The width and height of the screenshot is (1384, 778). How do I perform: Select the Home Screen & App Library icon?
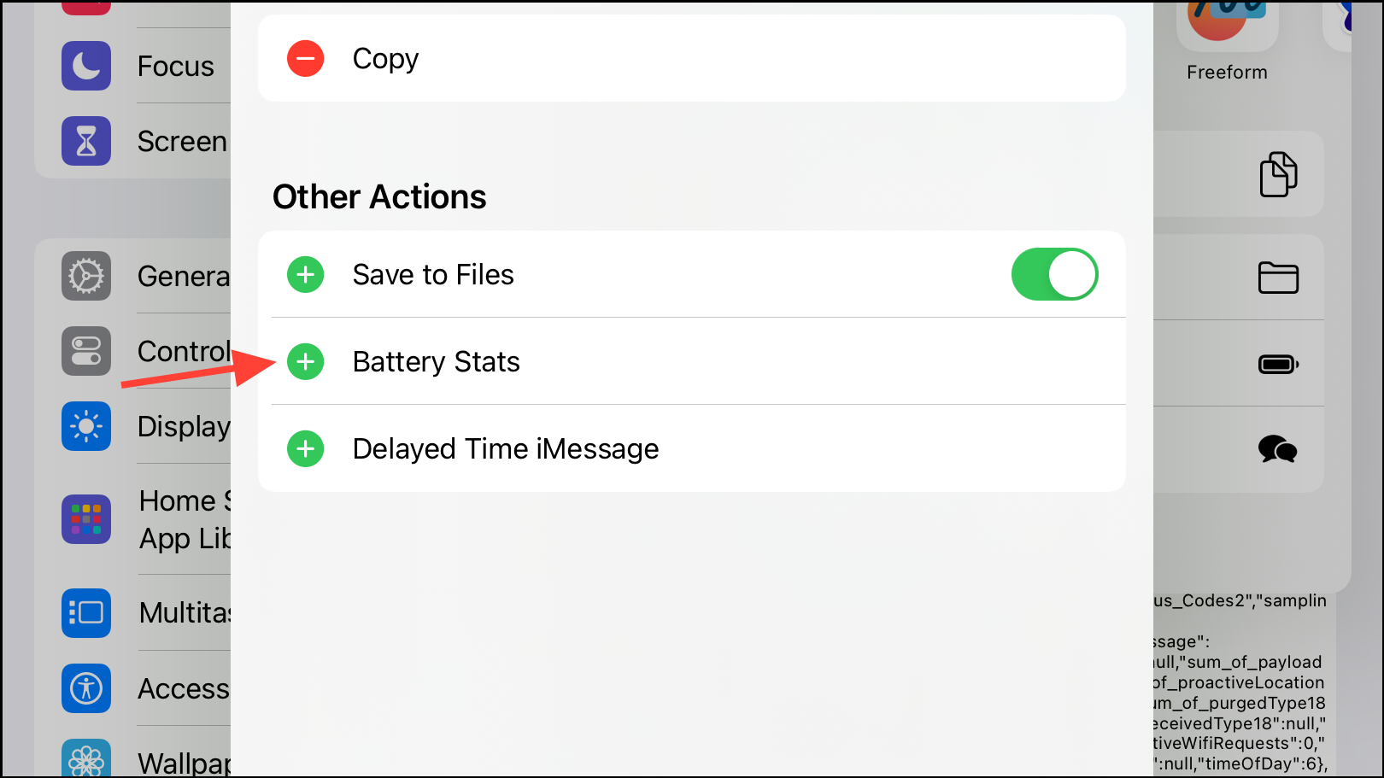point(85,519)
